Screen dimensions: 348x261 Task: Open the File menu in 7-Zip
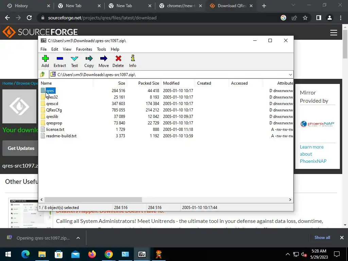click(43, 49)
